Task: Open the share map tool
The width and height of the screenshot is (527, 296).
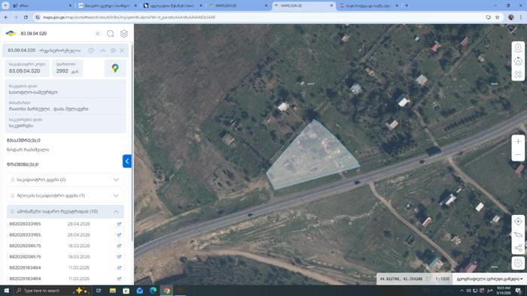Action: click(x=518, y=248)
